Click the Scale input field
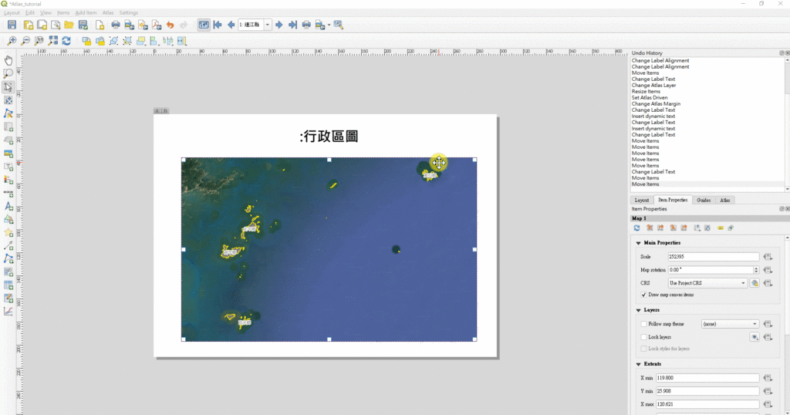Screen dimensions: 790x415 click(x=713, y=256)
